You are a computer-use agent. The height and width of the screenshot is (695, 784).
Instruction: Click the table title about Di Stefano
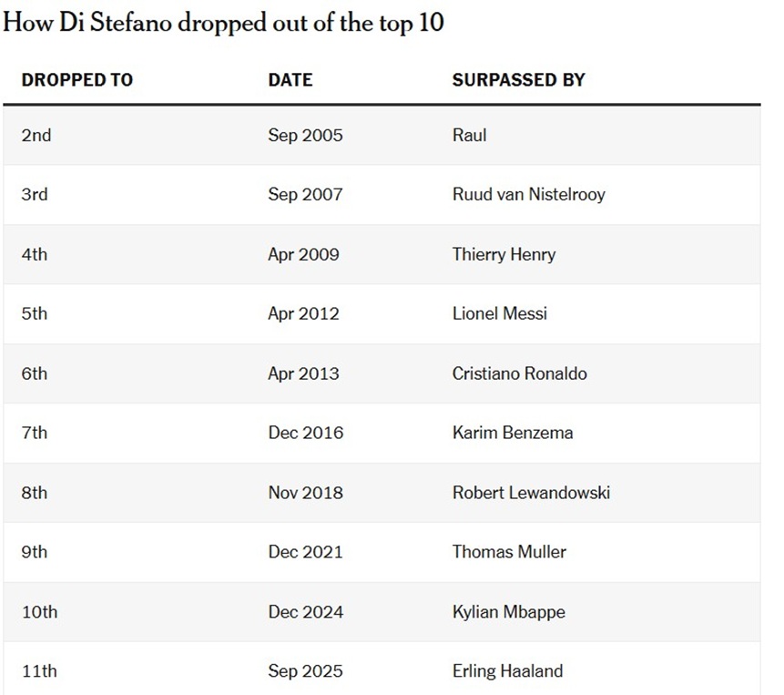click(x=224, y=23)
